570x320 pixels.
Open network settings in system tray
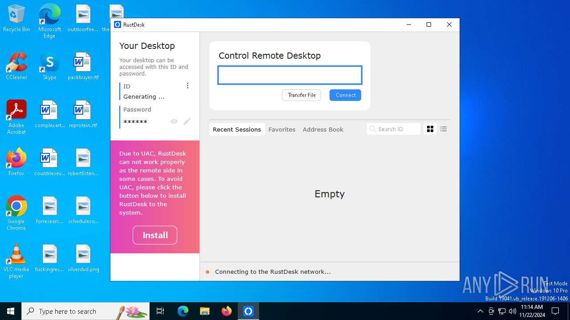coord(502,311)
